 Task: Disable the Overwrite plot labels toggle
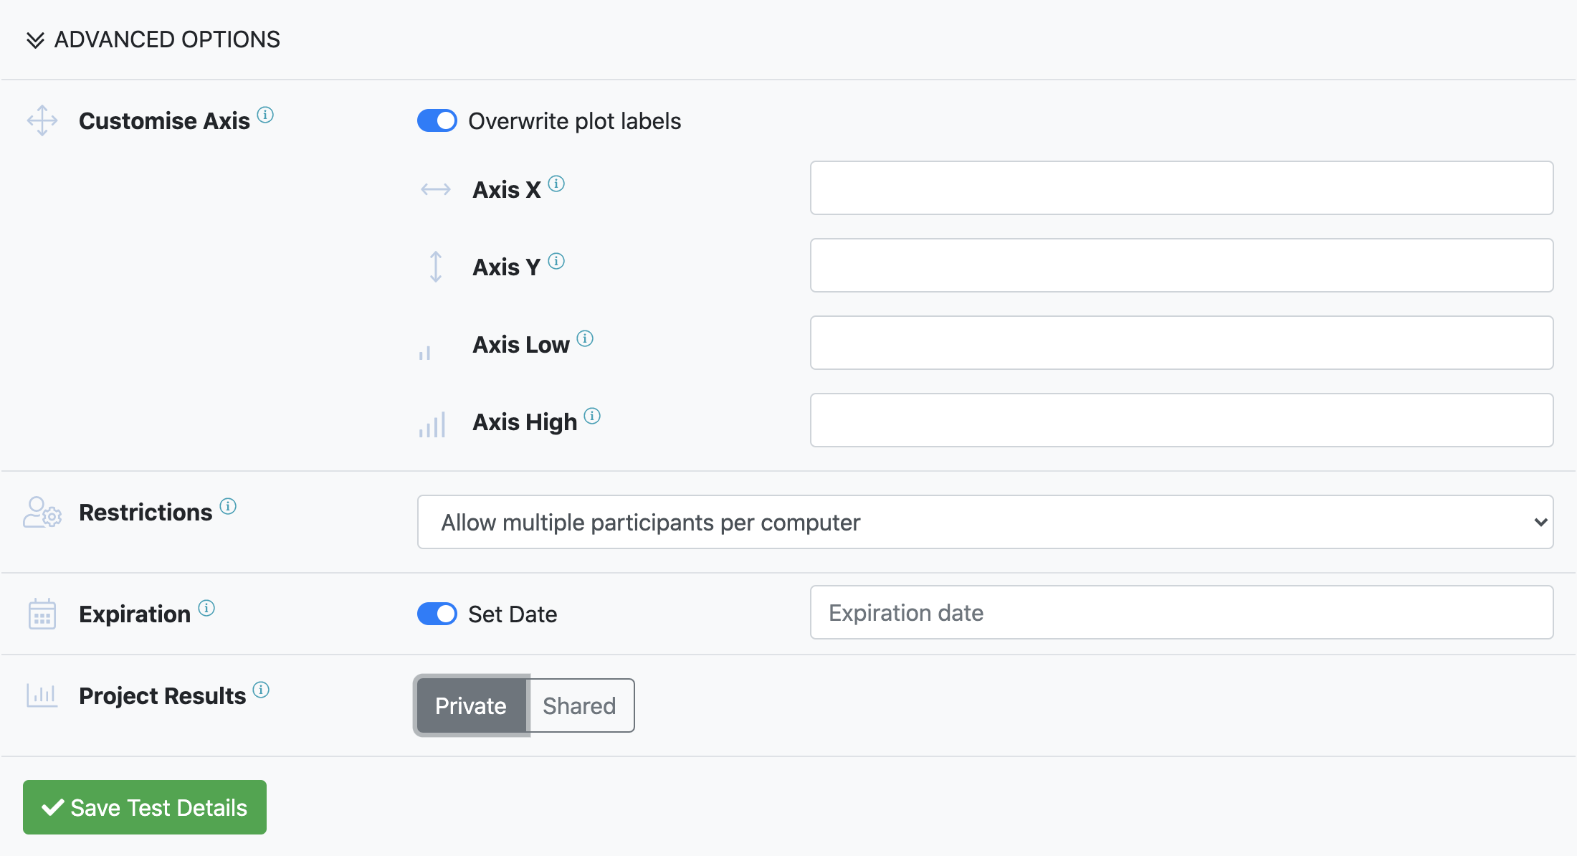(x=437, y=120)
